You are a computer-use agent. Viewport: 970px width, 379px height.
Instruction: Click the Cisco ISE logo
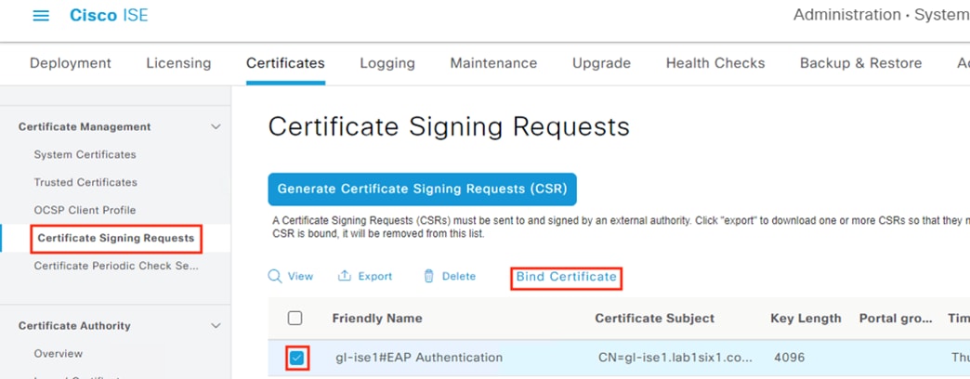[109, 16]
